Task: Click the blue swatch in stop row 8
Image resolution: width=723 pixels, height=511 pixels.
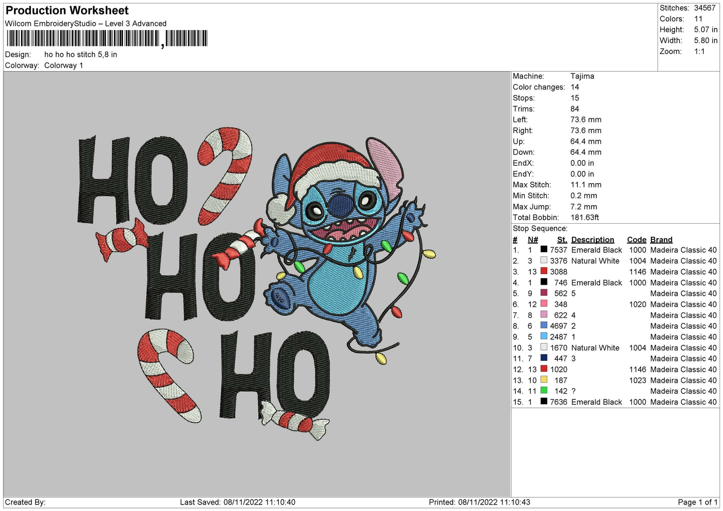Action: coord(543,325)
